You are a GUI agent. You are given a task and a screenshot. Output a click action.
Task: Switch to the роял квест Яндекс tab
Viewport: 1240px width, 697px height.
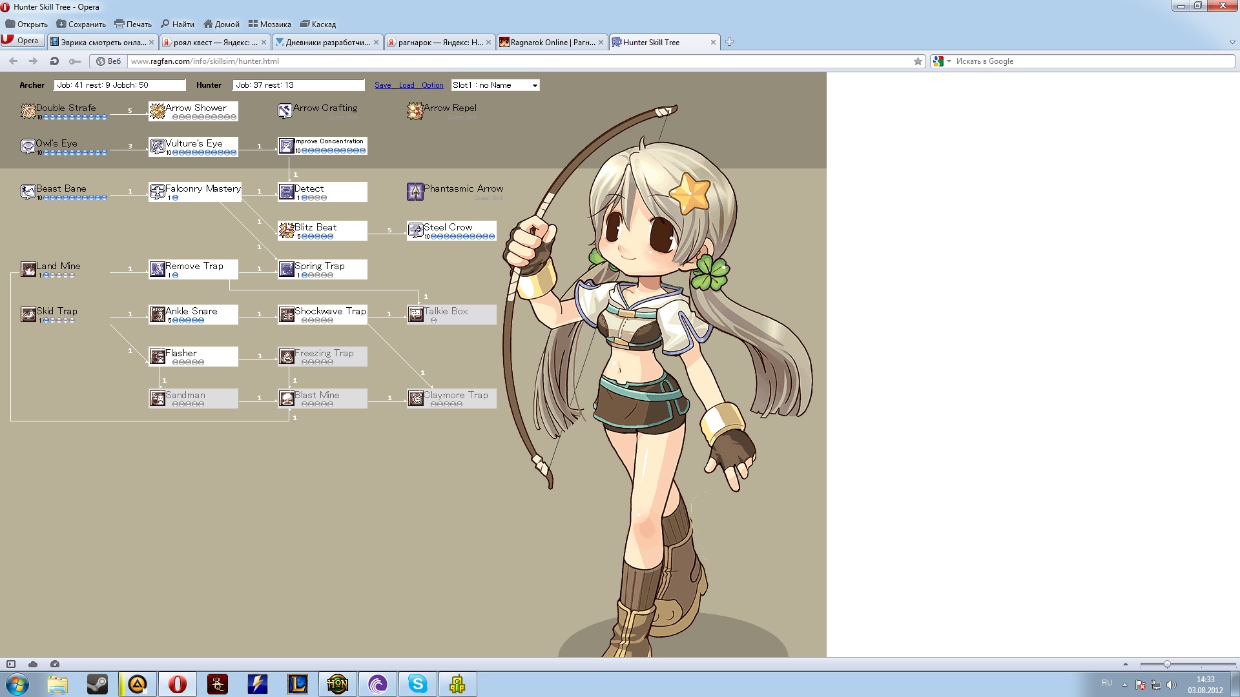click(214, 43)
